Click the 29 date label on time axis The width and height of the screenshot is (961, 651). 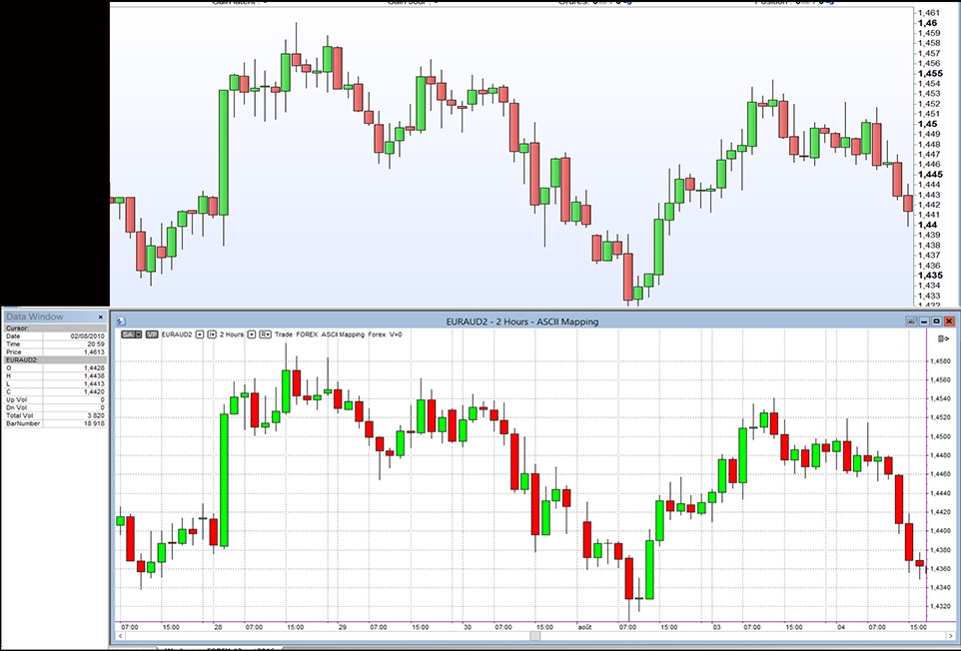tap(343, 627)
